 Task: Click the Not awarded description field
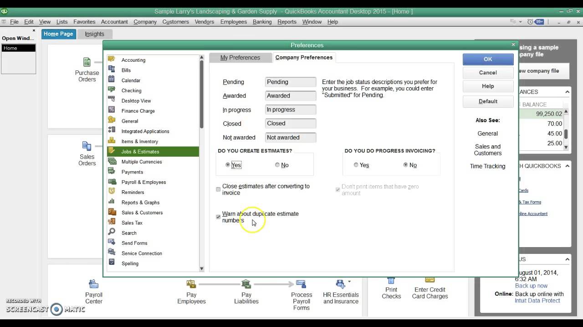click(x=291, y=138)
